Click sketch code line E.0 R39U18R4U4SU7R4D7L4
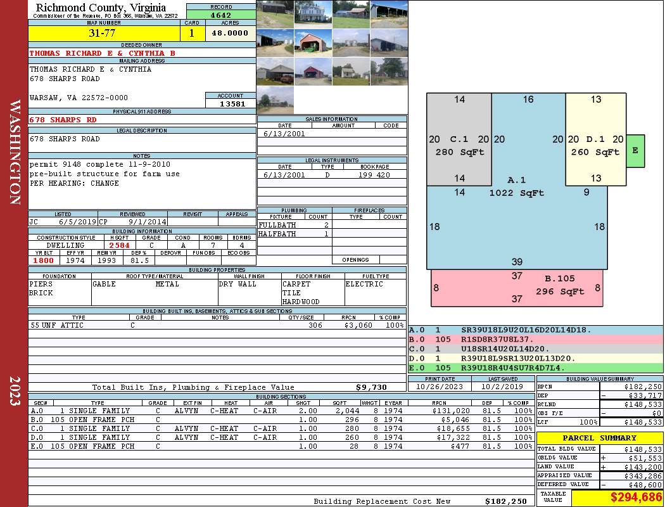 tap(536, 368)
